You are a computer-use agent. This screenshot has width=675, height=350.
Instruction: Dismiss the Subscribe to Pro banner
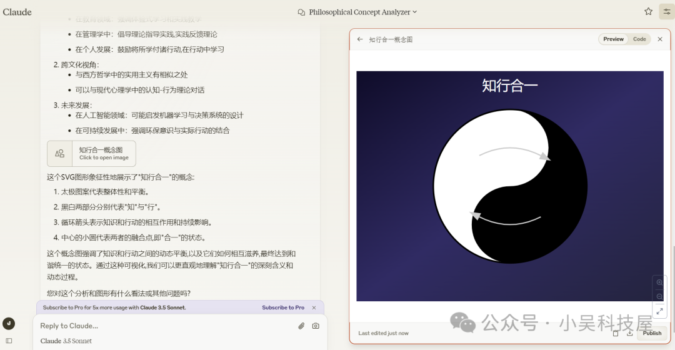click(x=314, y=307)
